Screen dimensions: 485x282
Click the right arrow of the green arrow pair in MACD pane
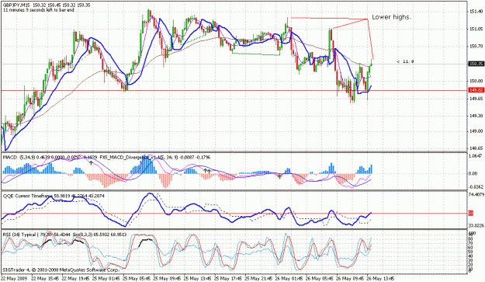click(x=209, y=171)
